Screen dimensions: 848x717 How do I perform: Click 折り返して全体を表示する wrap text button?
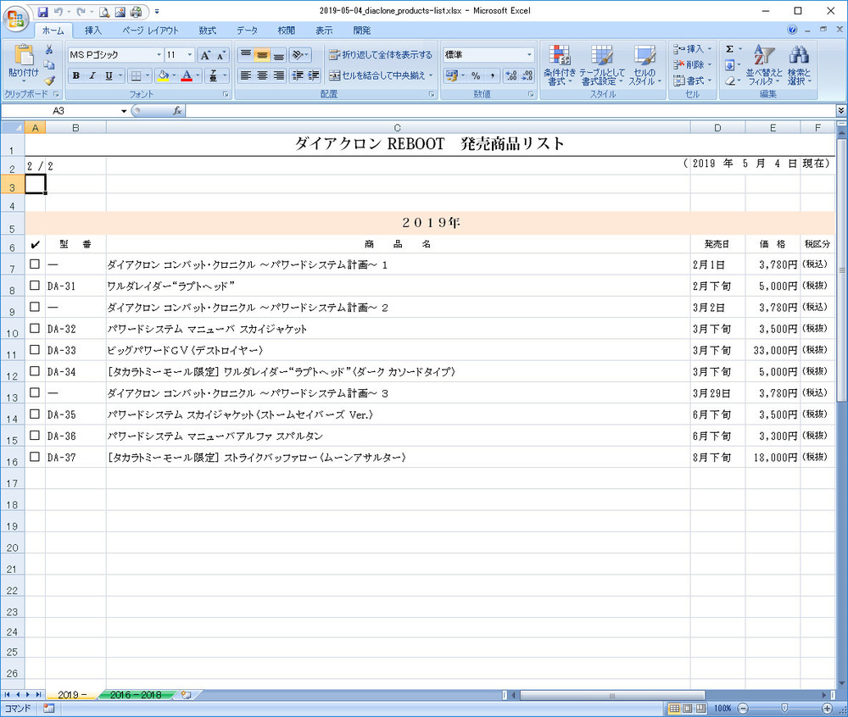(x=381, y=54)
